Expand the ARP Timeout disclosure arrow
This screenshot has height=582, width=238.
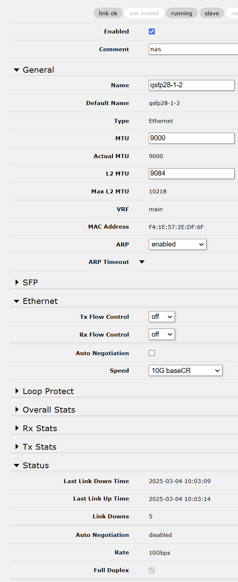[x=141, y=261]
